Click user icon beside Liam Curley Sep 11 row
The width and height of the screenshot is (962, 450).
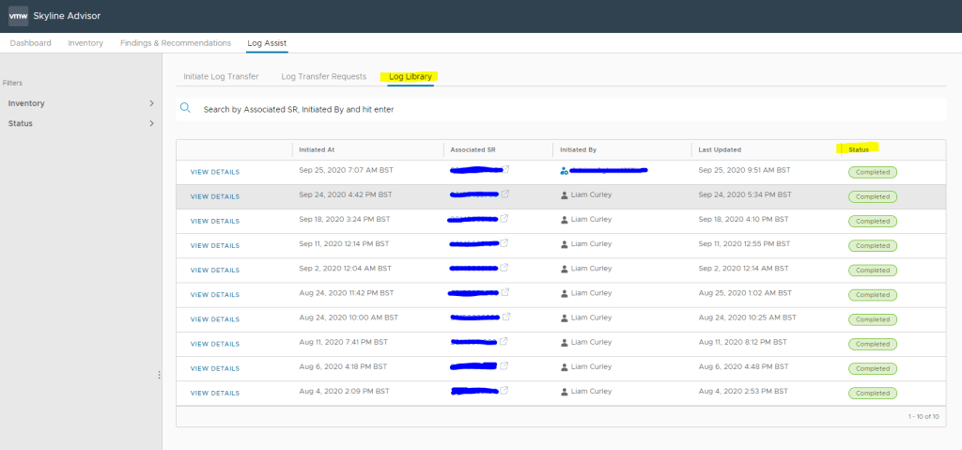click(x=564, y=244)
